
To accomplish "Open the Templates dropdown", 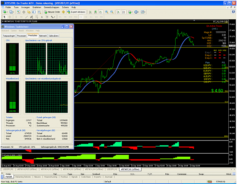I will click(x=143, y=12).
